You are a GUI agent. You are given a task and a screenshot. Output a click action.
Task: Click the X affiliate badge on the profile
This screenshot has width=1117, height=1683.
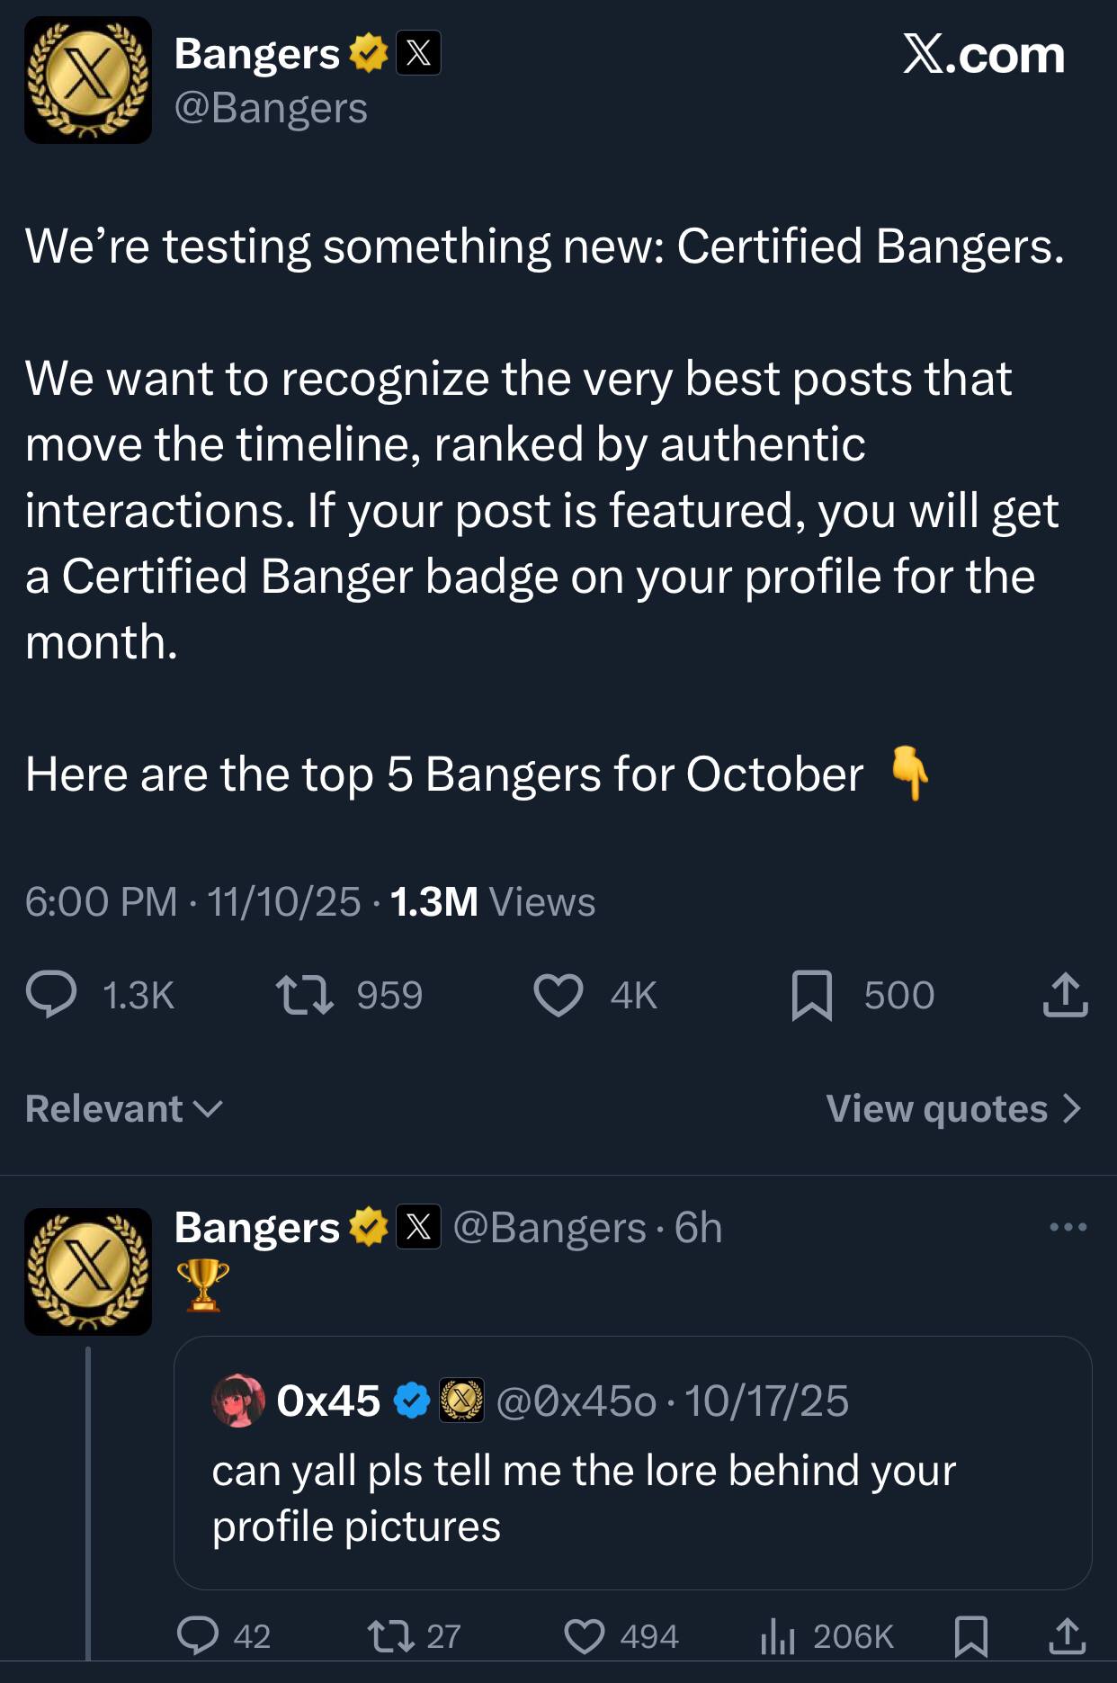pos(418,54)
